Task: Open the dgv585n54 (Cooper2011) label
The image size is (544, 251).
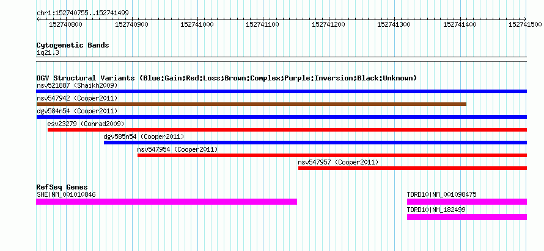Action: point(144,136)
